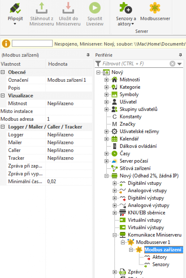The width and height of the screenshot is (186, 278).
Task: Click the Připojit connect icon
Action: coord(15,8)
